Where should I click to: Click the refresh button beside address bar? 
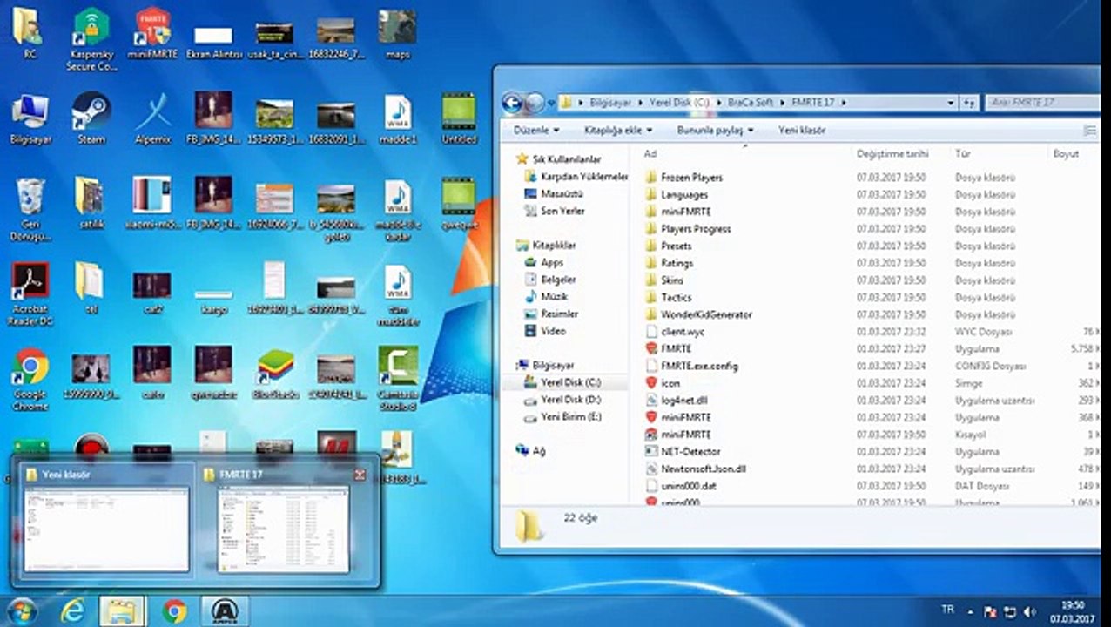[x=970, y=103]
